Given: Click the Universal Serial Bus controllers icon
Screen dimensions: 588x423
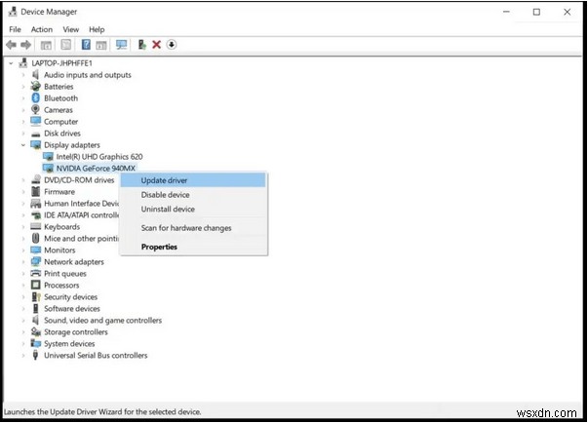Looking at the screenshot, I should pyautogui.click(x=36, y=355).
